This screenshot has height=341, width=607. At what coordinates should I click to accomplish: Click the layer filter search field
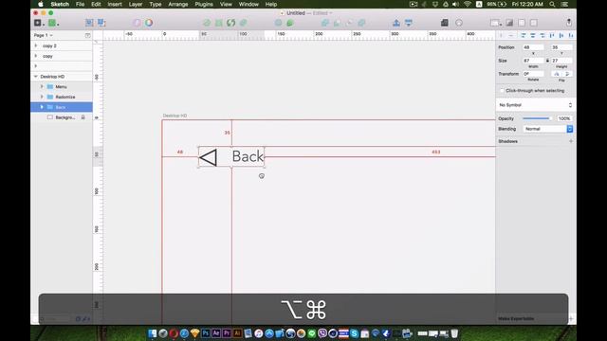coord(55,319)
